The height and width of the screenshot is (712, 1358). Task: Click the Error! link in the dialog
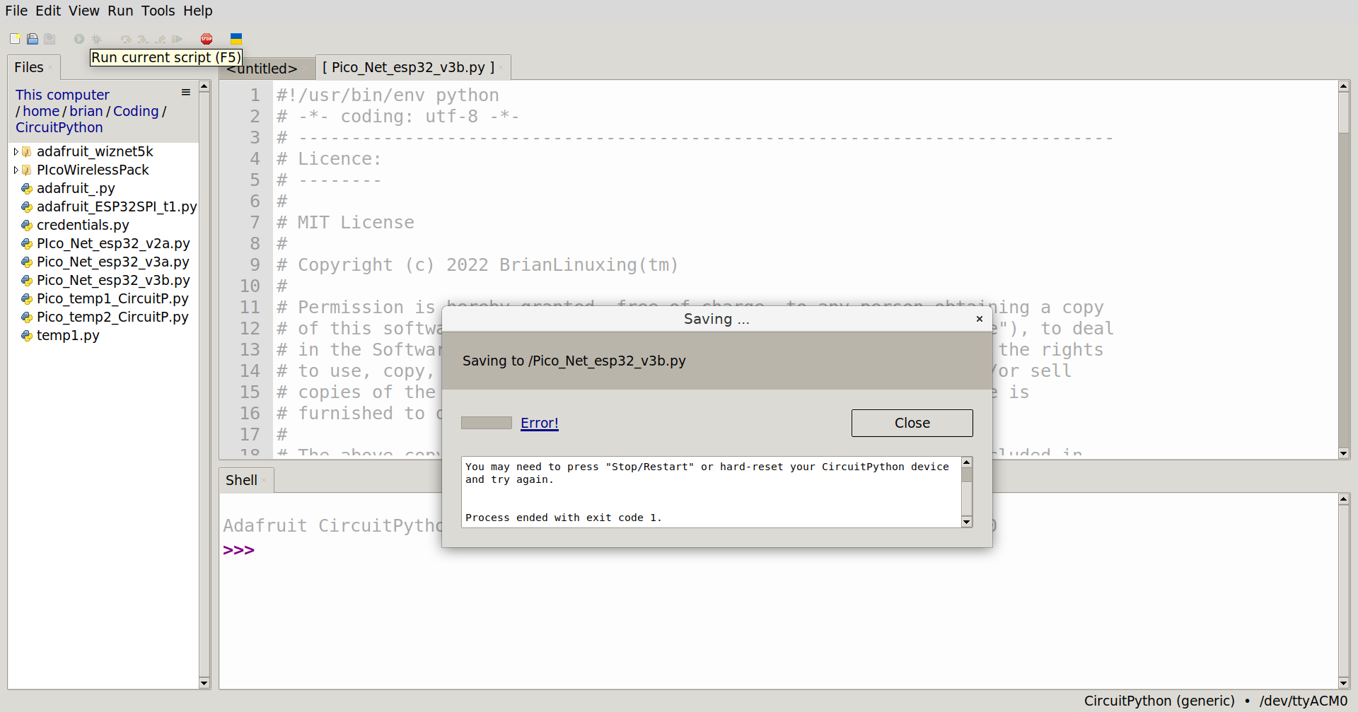pos(539,422)
